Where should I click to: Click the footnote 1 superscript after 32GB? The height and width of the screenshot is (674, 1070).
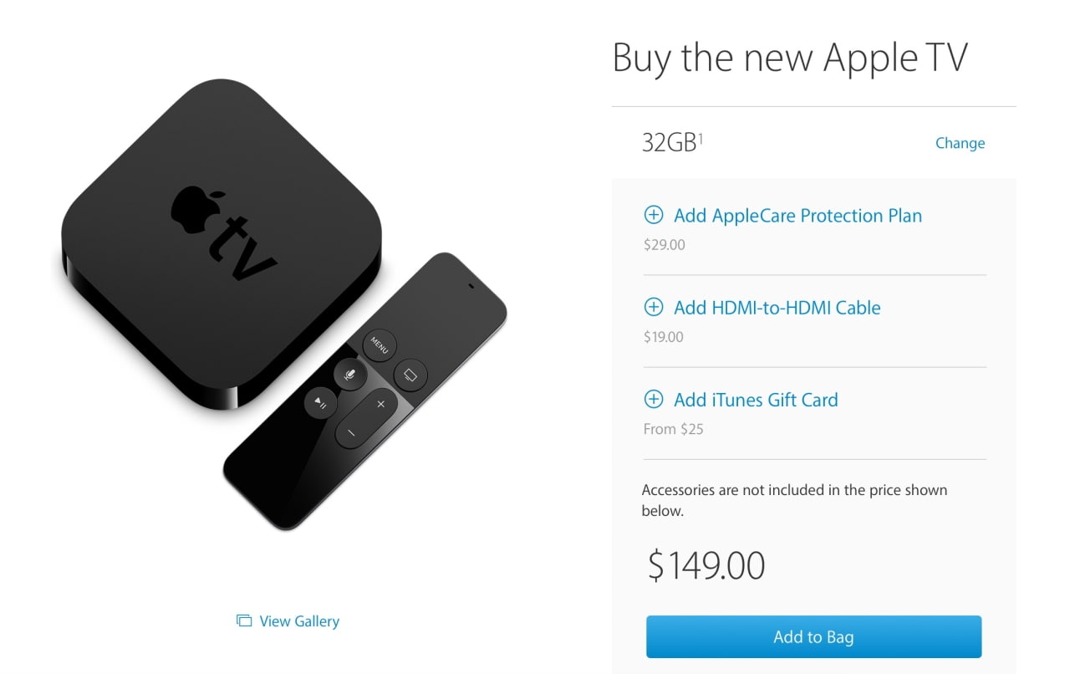click(701, 137)
